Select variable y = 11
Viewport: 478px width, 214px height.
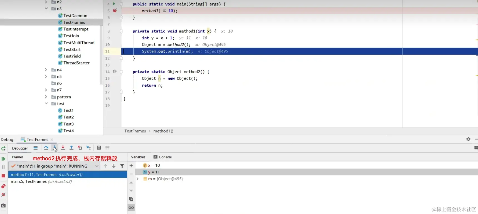(306, 172)
